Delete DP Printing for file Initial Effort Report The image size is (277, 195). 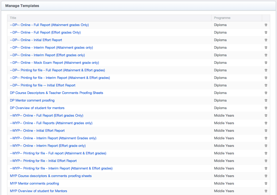tap(266, 85)
